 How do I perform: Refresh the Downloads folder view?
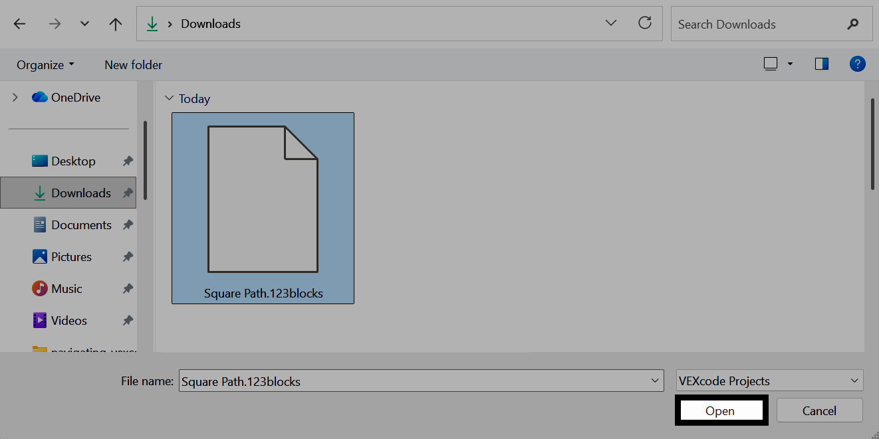(645, 23)
